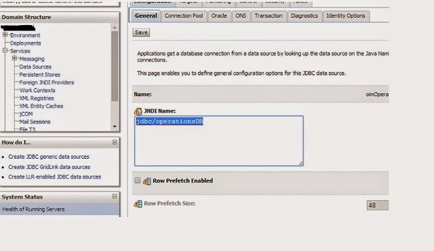This screenshot has height=251, width=434.
Task: Open Create LLR-enabled JDBC data sources link
Action: [54, 177]
